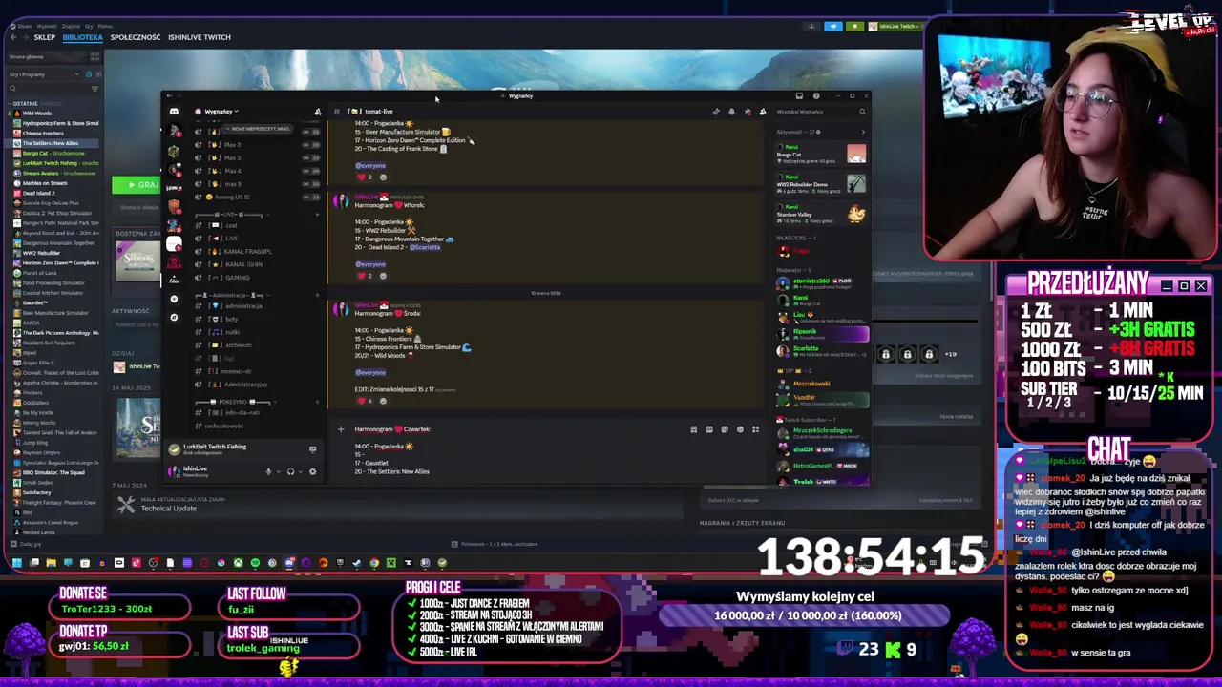Open Steam ISHINLIVE TWITCH profile tab
This screenshot has height=687, width=1222.
click(200, 37)
